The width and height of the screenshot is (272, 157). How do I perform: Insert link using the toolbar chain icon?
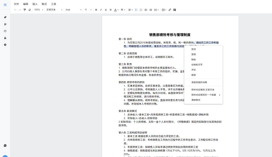170,10
